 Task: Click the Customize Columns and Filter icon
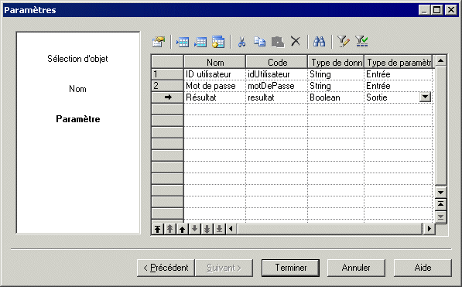pos(344,42)
